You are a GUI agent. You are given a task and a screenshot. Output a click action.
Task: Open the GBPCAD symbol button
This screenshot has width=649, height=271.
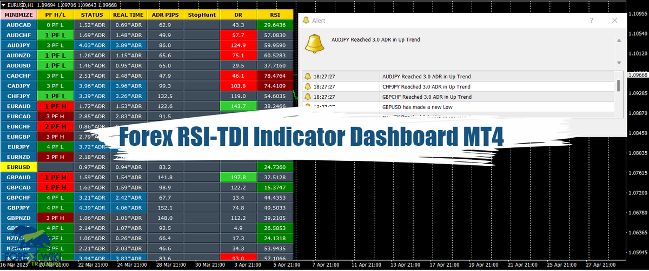pyautogui.click(x=18, y=187)
